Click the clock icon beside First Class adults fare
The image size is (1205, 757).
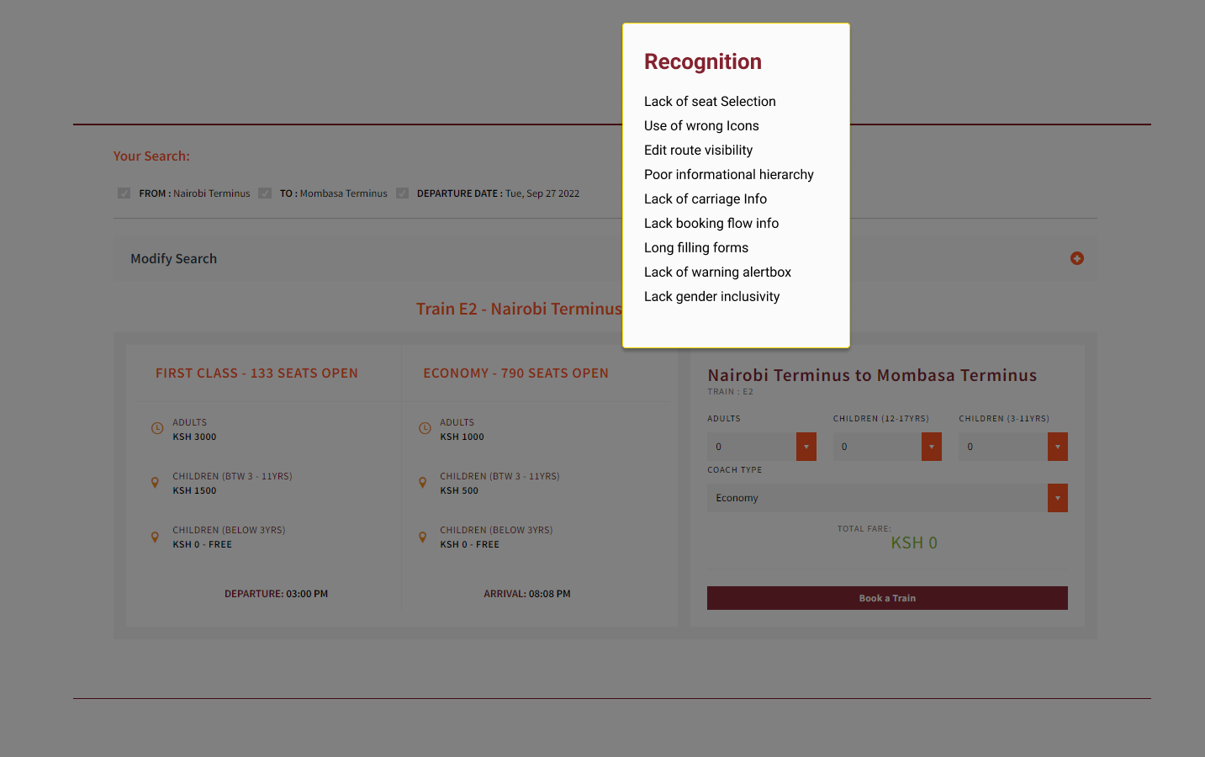pyautogui.click(x=156, y=429)
